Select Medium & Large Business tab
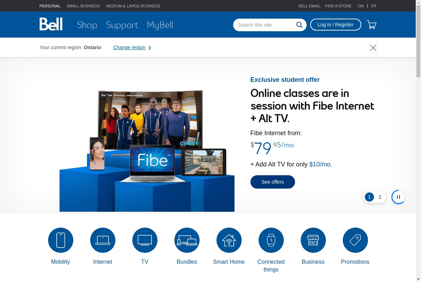Viewport: 421px width, 282px height. click(133, 6)
